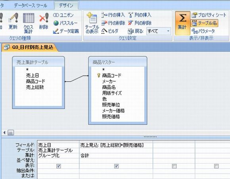The image size is (230, 179).
Task: Click the テーブルの表示 (Show Table) icon
Action: pyautogui.click(x=92, y=23)
